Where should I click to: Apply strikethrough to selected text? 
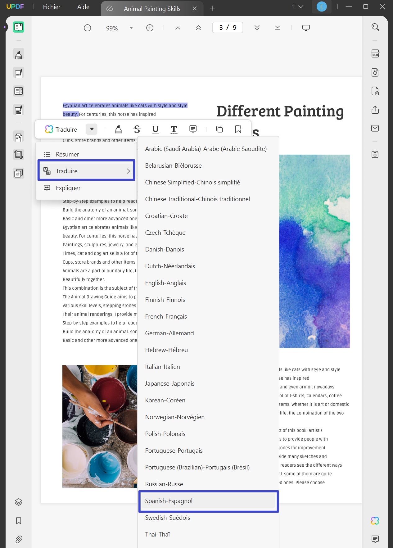[x=137, y=129]
